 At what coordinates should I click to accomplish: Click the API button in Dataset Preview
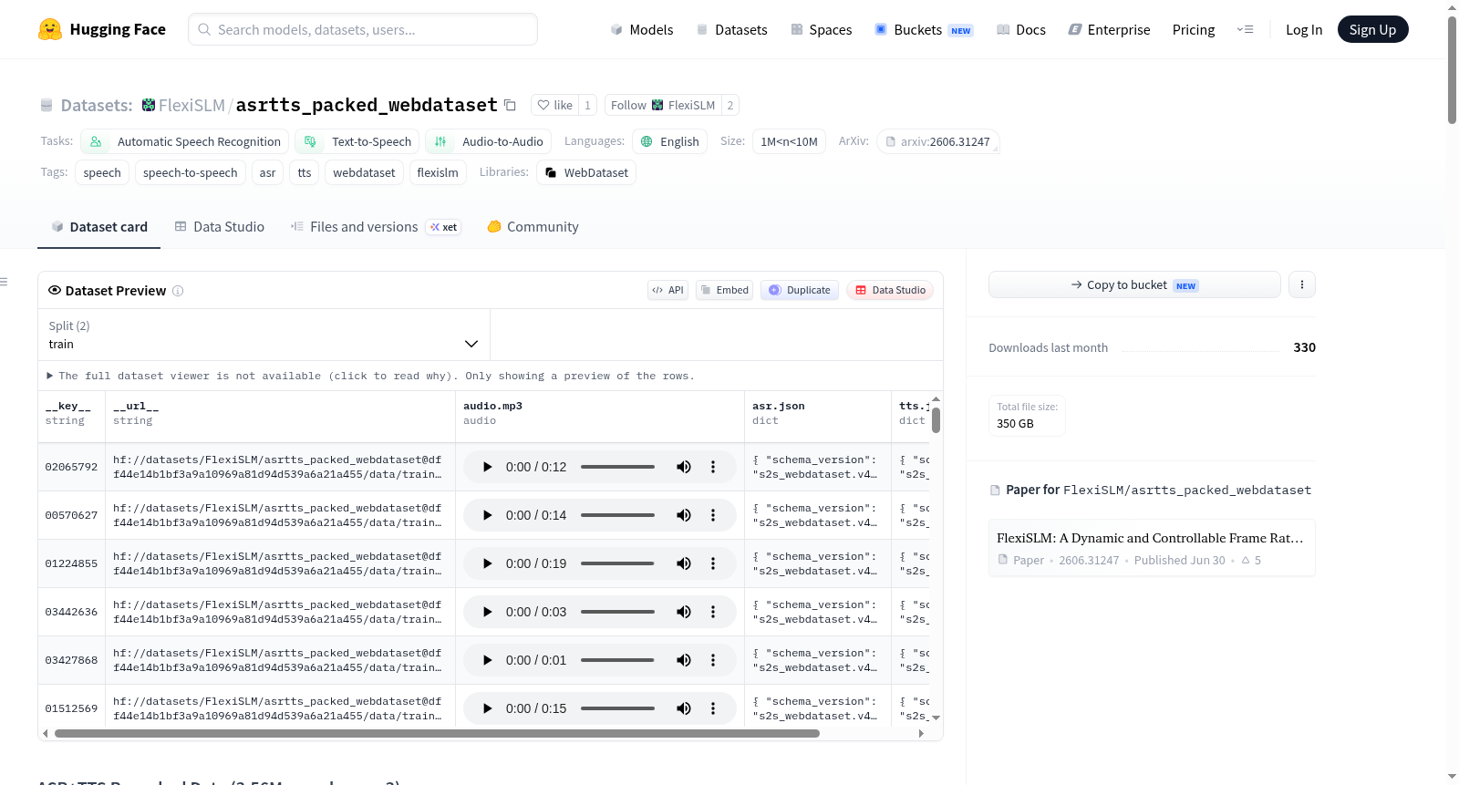[667, 290]
